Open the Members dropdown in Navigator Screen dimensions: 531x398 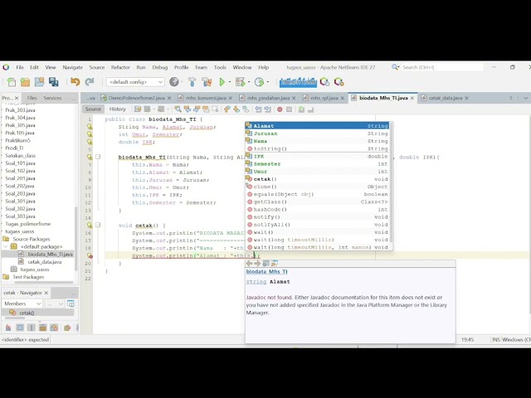pyautogui.click(x=22, y=303)
